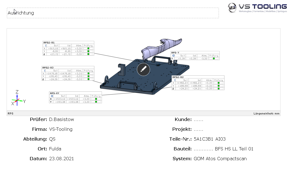Click the VS Tooling logo
Viewport: 291px width, 176px height.
(257, 8)
